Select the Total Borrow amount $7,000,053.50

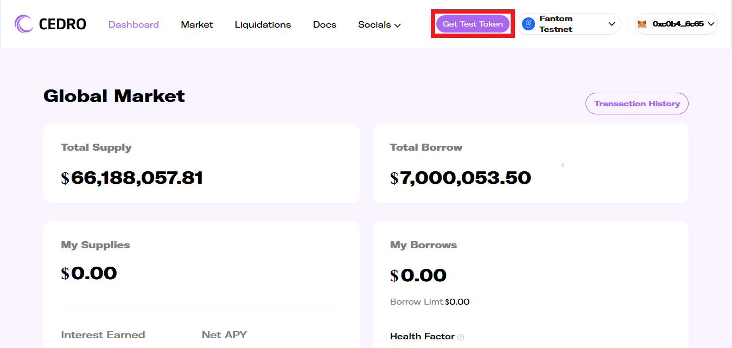point(460,178)
